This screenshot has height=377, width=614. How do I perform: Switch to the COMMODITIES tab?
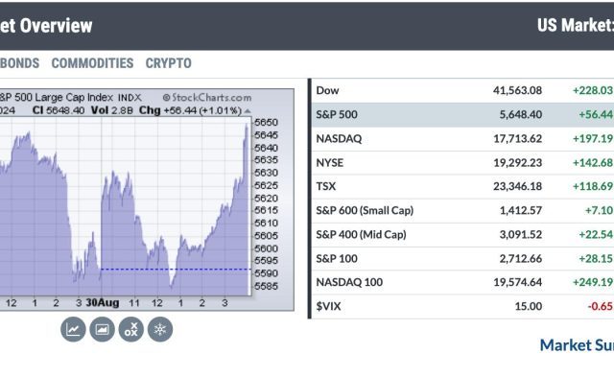coord(92,63)
